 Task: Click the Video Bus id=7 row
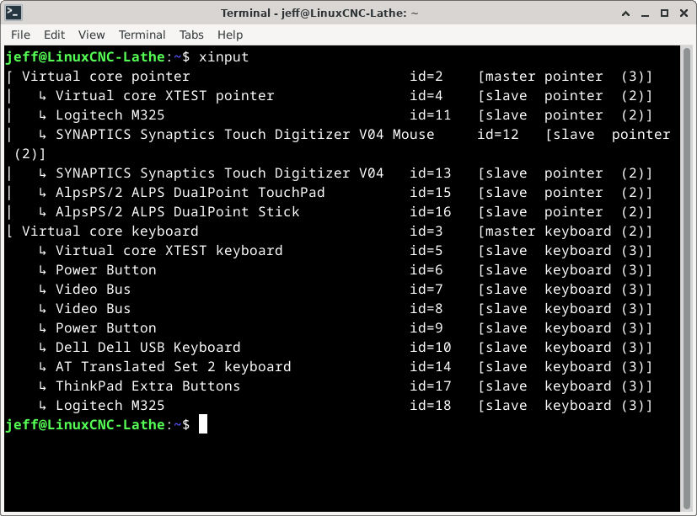[x=345, y=290]
